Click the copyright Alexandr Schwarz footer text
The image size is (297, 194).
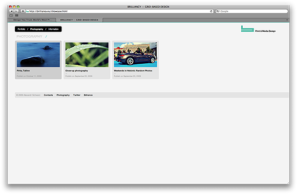coord(28,95)
